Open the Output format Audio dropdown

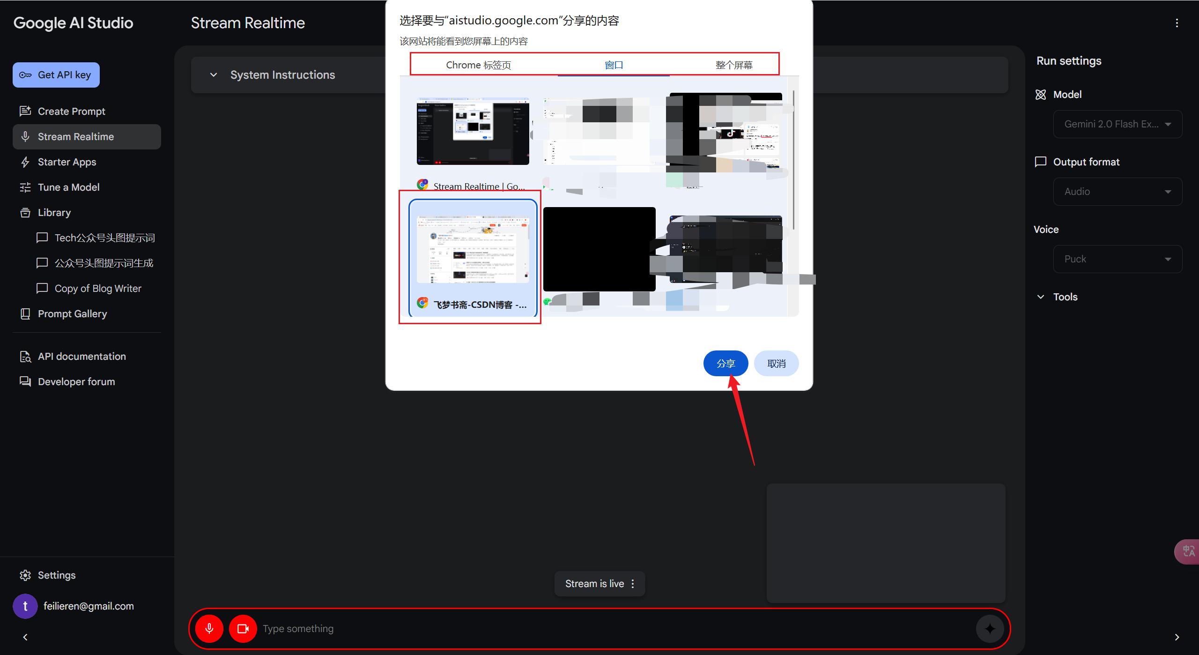click(x=1117, y=192)
